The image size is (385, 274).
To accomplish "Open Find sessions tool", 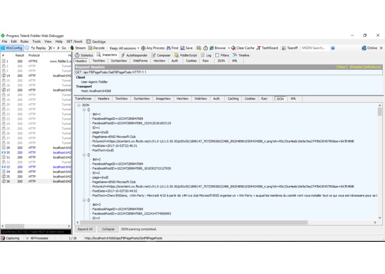I will coord(172,48).
